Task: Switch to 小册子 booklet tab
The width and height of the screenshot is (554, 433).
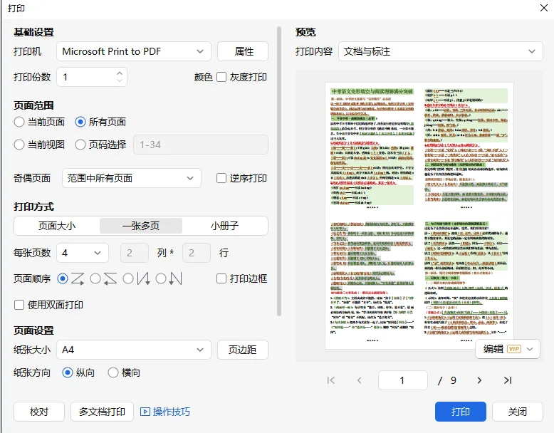Action: (x=225, y=226)
